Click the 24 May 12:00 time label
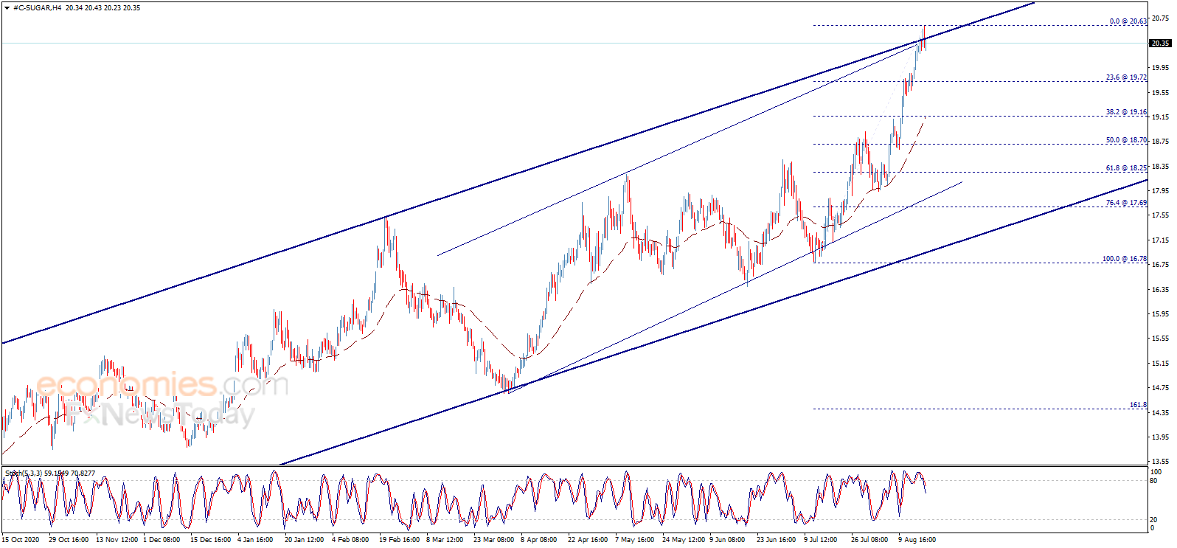Image resolution: width=1177 pixels, height=548 pixels. pos(682,540)
